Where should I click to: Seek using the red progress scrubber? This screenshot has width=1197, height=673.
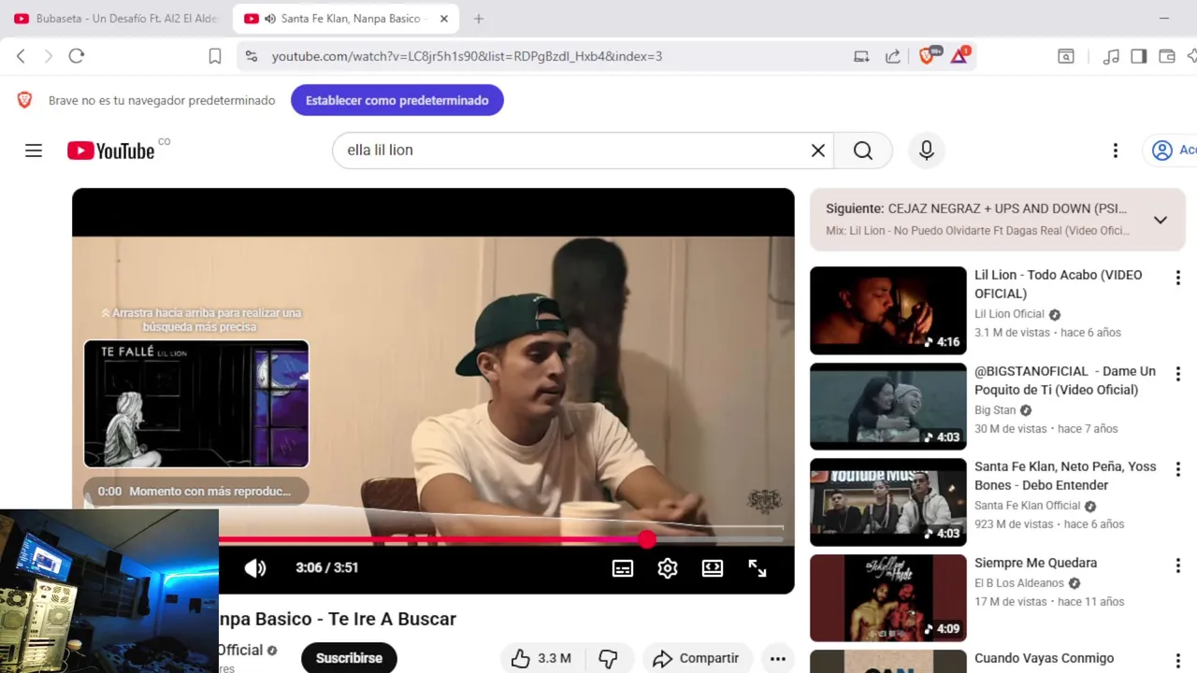click(647, 539)
